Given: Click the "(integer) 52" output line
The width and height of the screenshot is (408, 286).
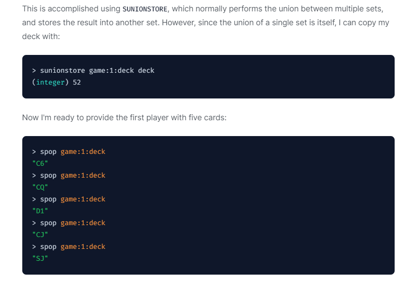Looking at the screenshot, I should coord(56,83).
